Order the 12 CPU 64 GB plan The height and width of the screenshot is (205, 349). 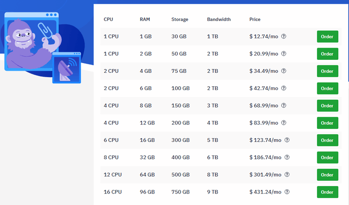coord(327,175)
